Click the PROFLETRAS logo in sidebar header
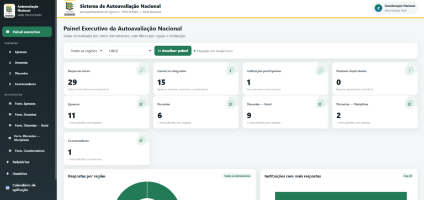The width and height of the screenshot is (424, 200). coord(9,10)
